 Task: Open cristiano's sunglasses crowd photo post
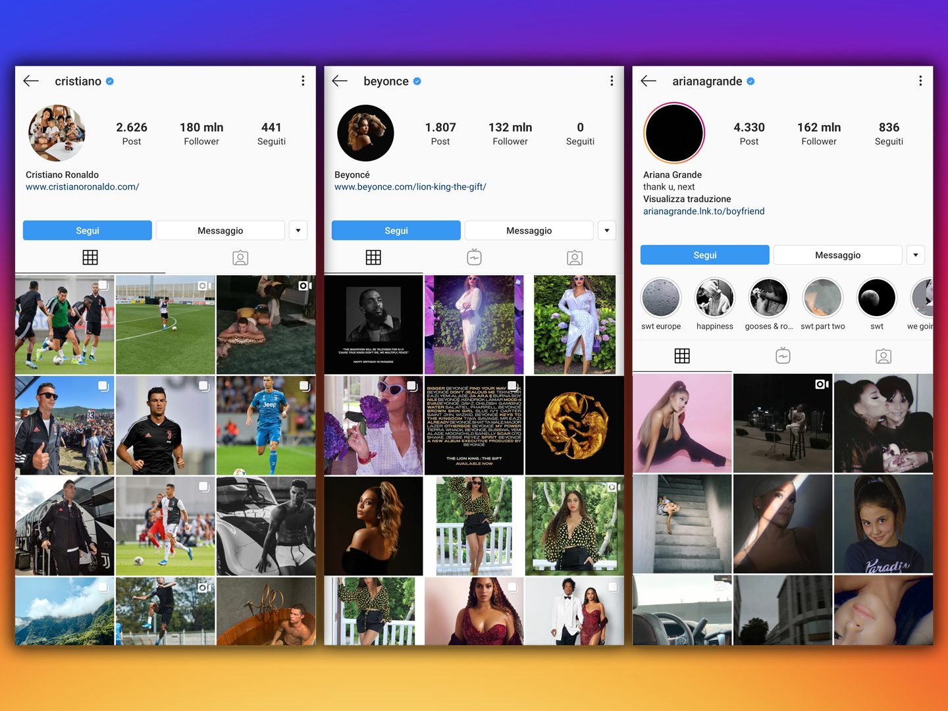click(x=65, y=425)
